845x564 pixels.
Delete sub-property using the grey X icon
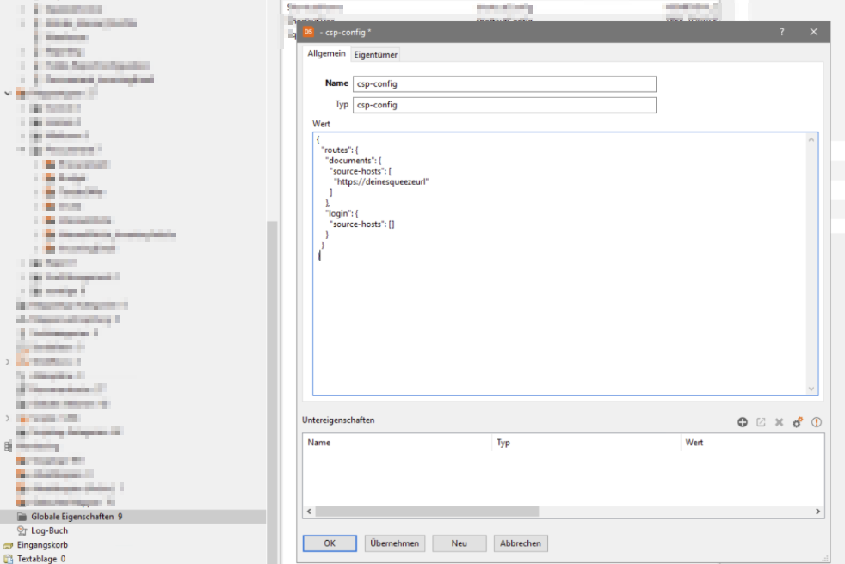[x=780, y=422]
